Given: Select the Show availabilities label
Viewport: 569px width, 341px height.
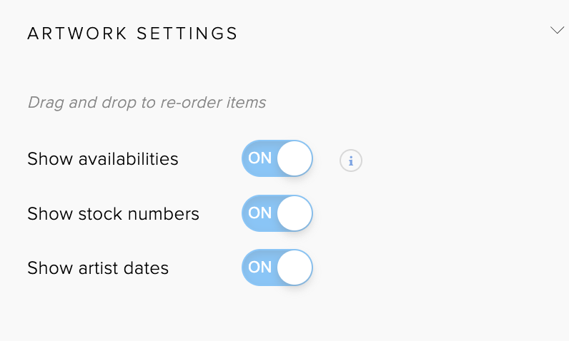Looking at the screenshot, I should pos(103,158).
